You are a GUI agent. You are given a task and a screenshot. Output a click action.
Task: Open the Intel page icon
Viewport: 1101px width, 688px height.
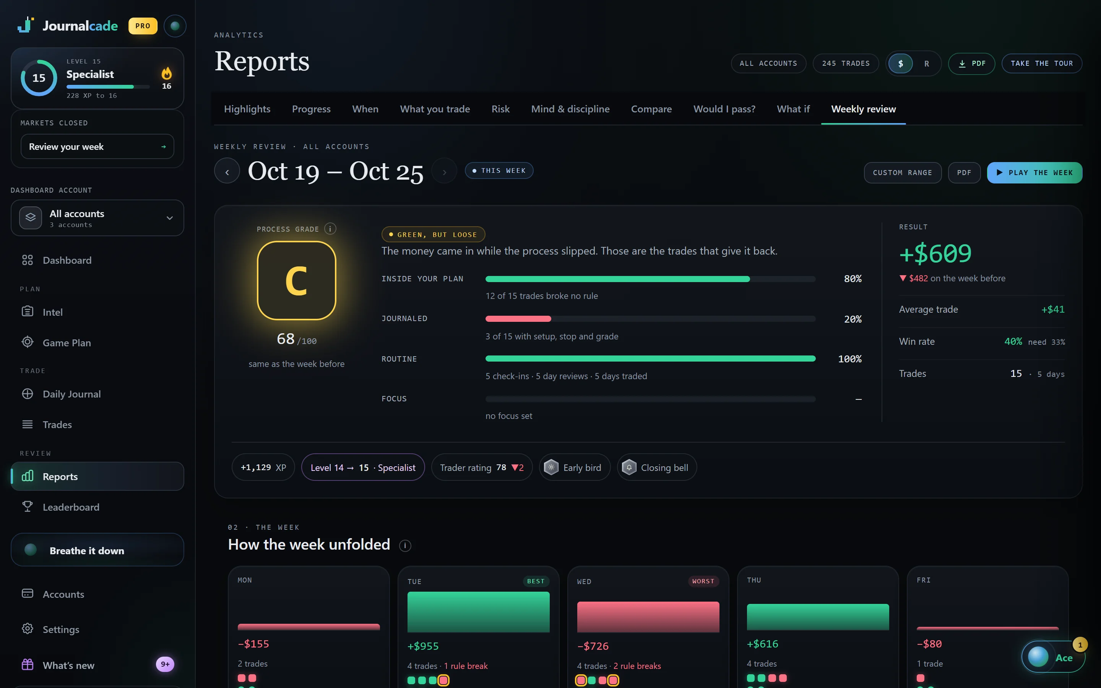[27, 312]
